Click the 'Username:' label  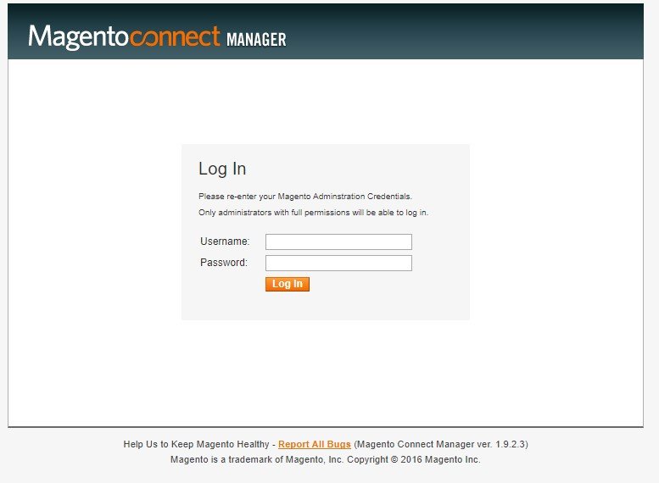click(225, 241)
